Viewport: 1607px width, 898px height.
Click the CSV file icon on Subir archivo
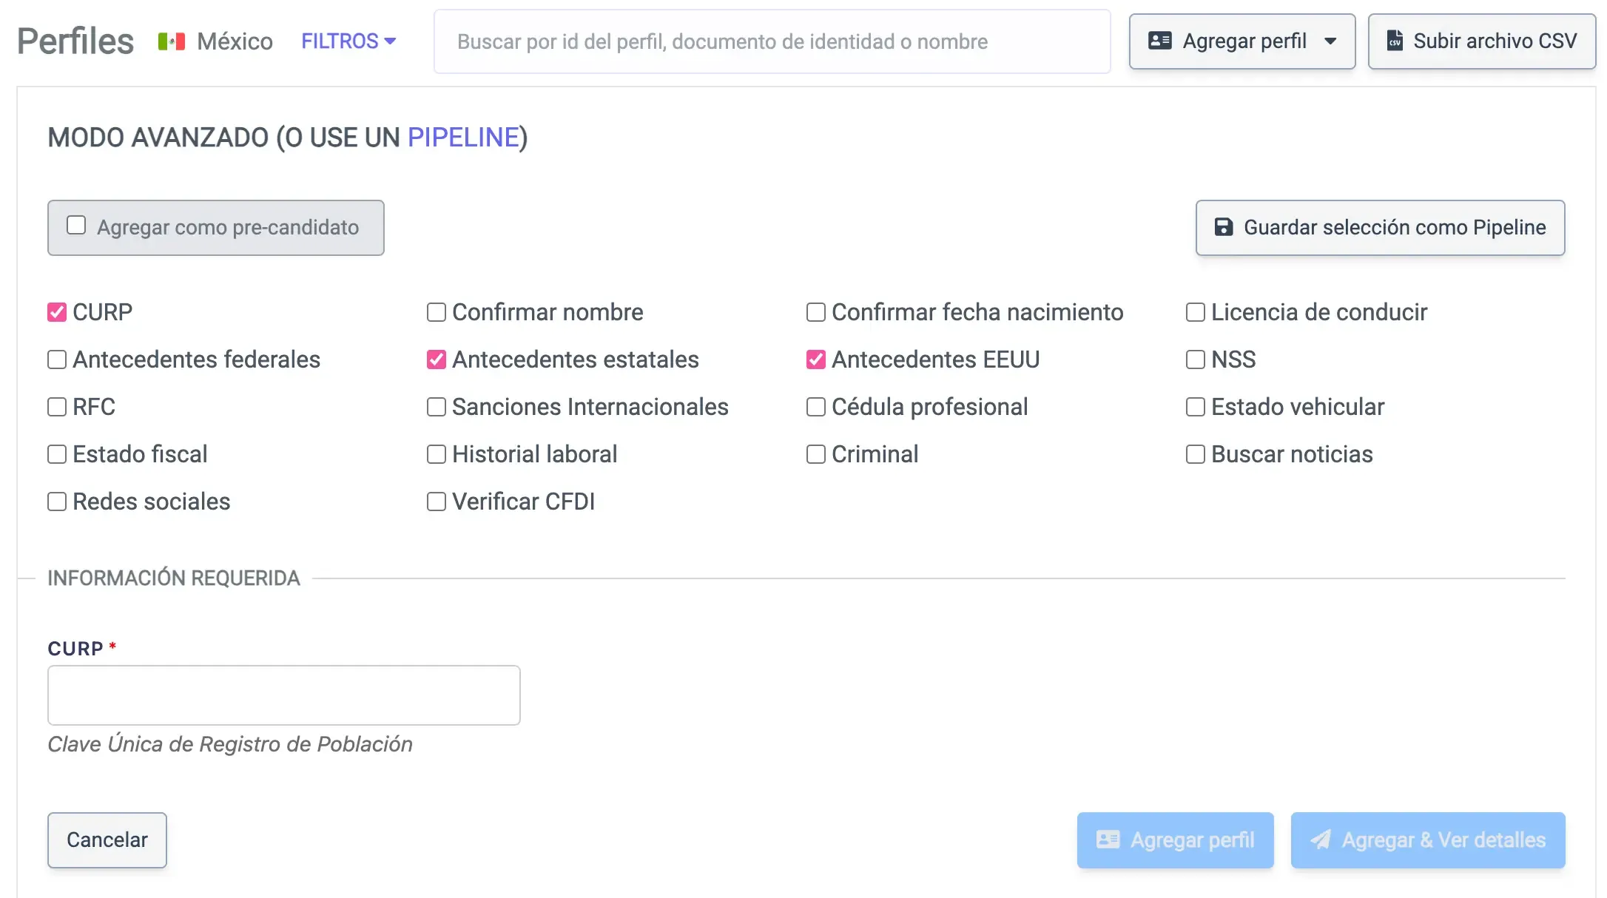coord(1395,41)
